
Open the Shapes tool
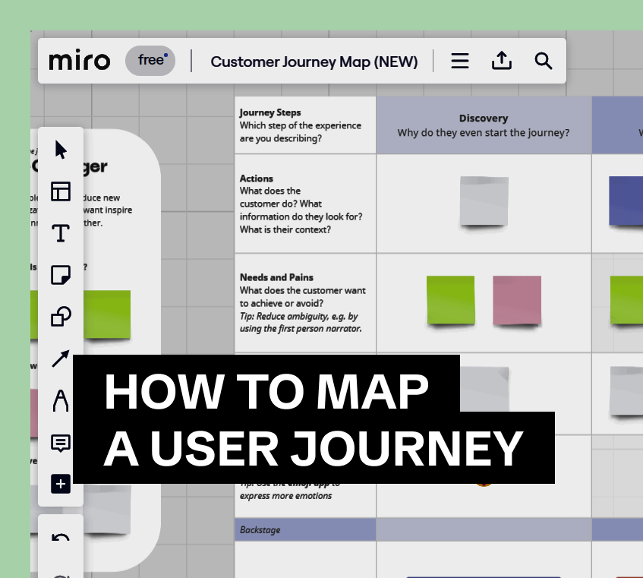pos(60,317)
